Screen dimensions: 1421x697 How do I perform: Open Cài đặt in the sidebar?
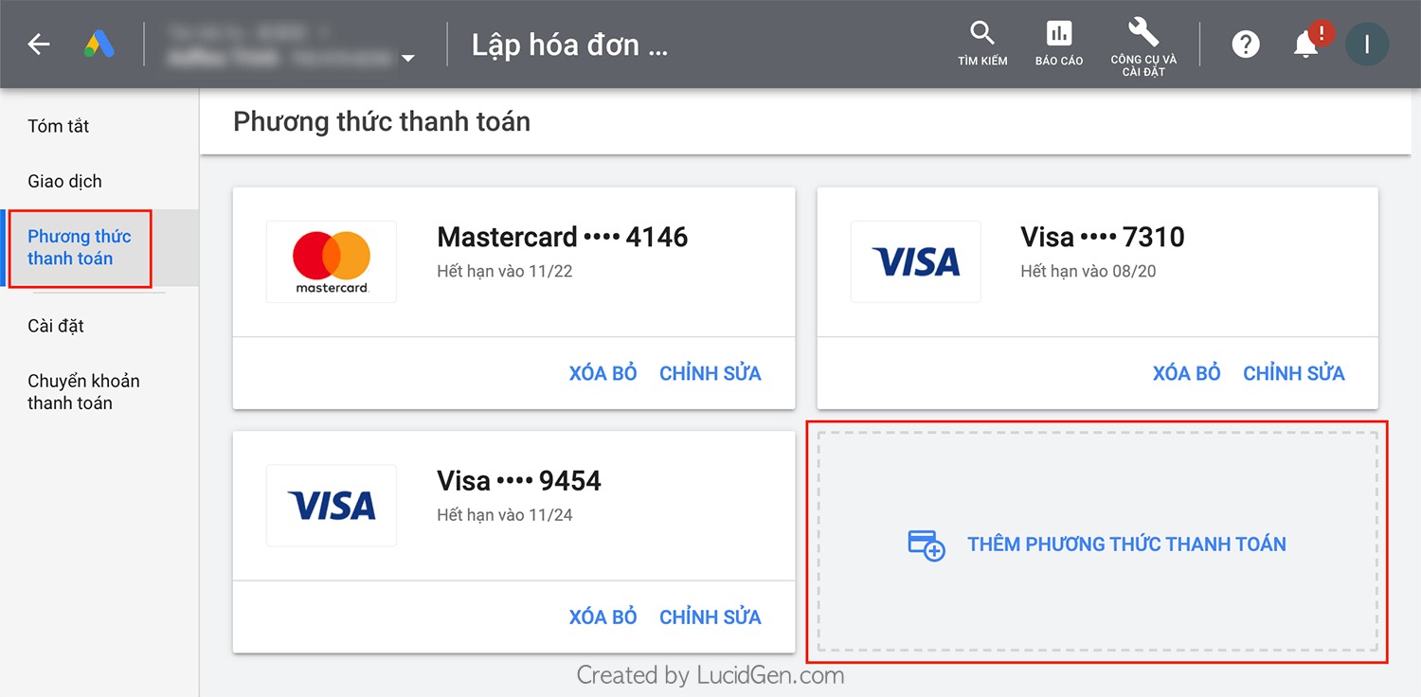[56, 326]
